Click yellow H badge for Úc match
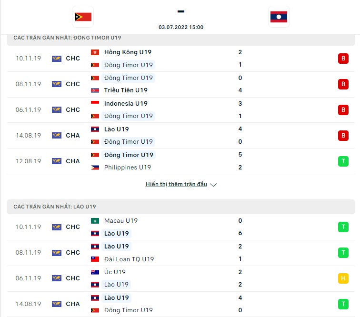This screenshot has width=360, height=317. [x=343, y=278]
